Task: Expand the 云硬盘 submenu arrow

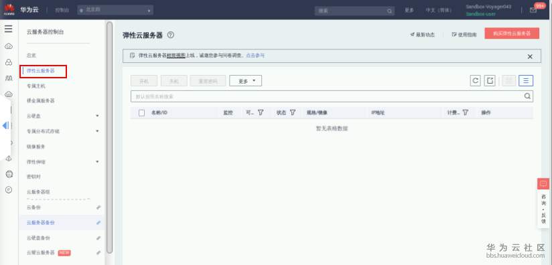Action: point(98,116)
